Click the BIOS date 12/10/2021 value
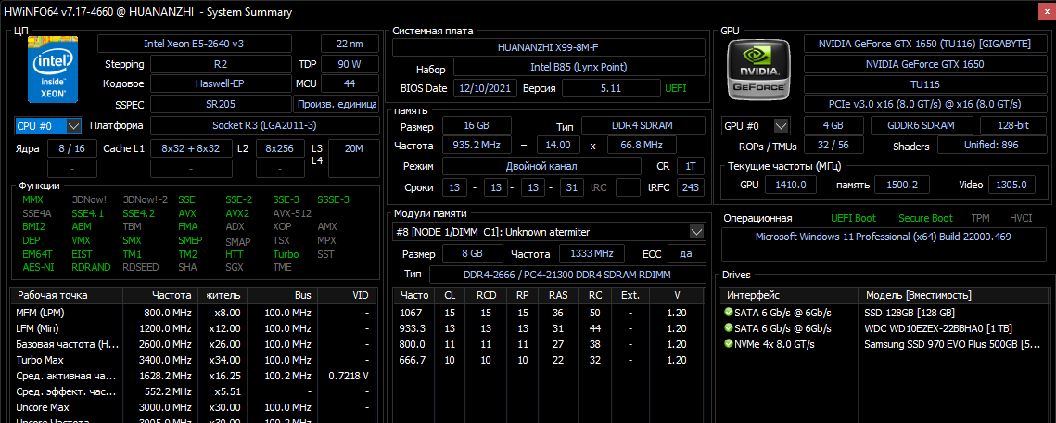Viewport: 1056px width, 423px height. coord(485,88)
